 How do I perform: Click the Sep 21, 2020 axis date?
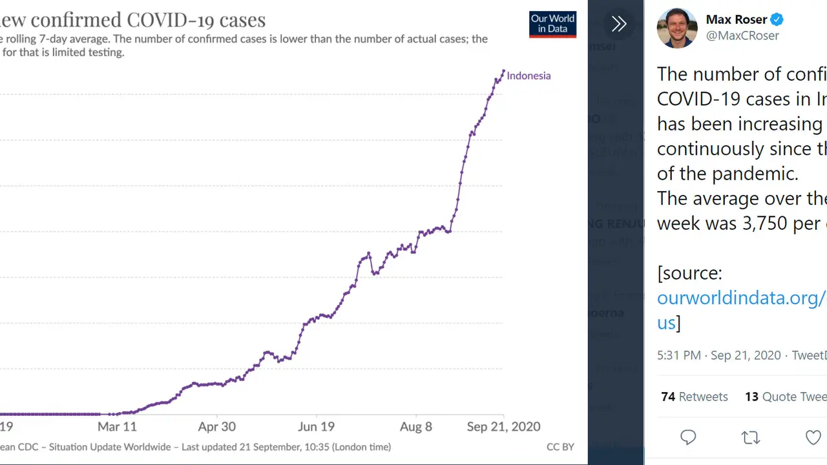(503, 426)
